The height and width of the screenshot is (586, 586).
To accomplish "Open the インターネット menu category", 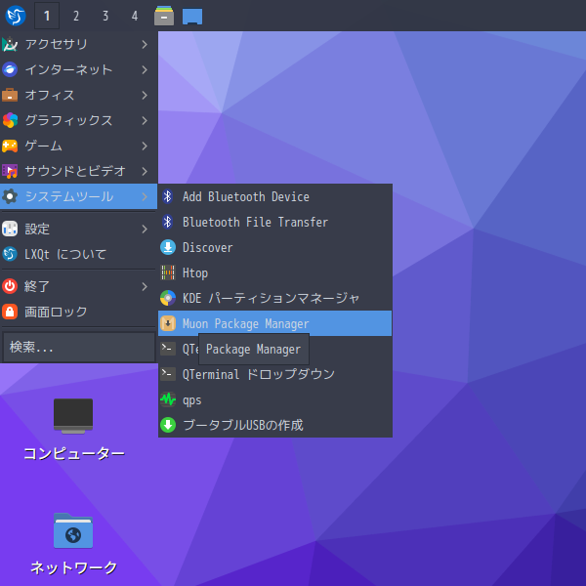I will (x=78, y=69).
